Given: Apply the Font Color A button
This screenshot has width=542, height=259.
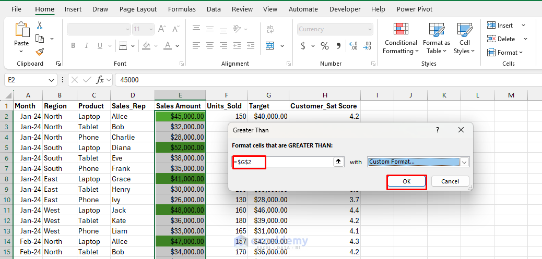Looking at the screenshot, I should click(x=168, y=45).
